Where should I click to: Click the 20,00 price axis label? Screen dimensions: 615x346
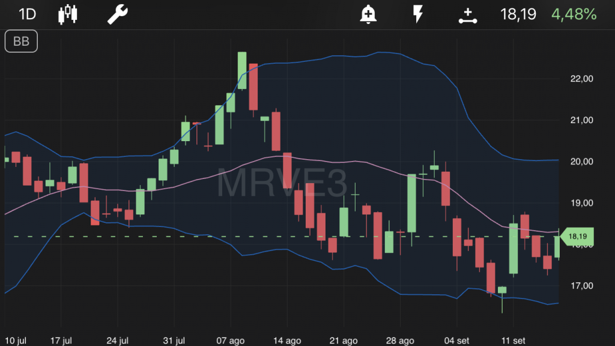point(581,162)
